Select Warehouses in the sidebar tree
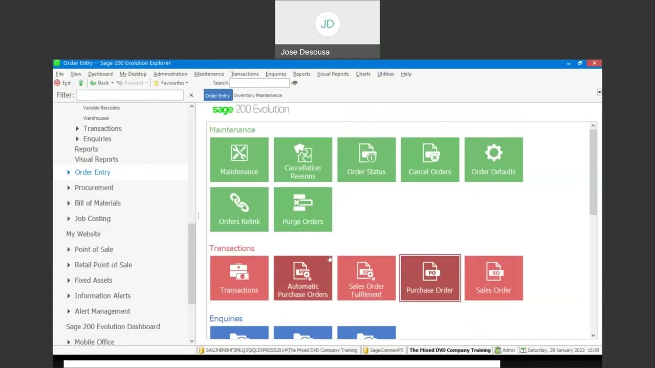The height and width of the screenshot is (368, 655). [x=96, y=118]
